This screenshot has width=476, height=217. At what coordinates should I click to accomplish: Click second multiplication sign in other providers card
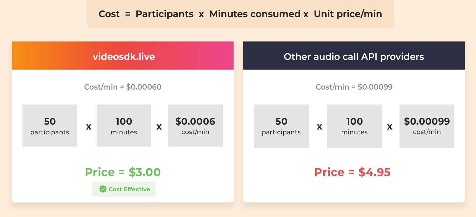pyautogui.click(x=389, y=127)
